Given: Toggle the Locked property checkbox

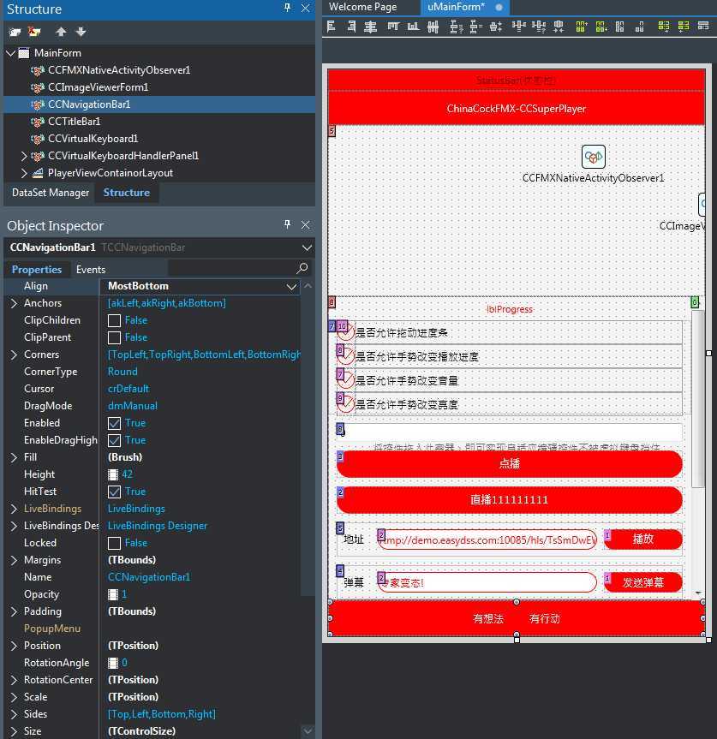Looking at the screenshot, I should coord(114,543).
